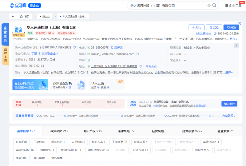
Task: Click the company logo thumbnail
Action: click(x=18, y=29)
